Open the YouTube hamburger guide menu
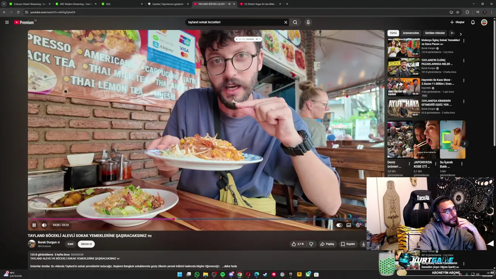This screenshot has height=279, width=496. pos(7,22)
